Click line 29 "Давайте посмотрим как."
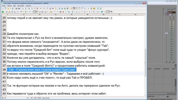This screenshot has width=178, height=100. [23, 34]
